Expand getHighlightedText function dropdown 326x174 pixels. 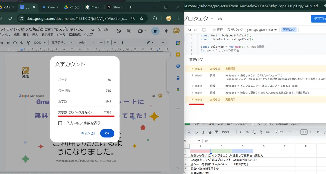coord(262,30)
